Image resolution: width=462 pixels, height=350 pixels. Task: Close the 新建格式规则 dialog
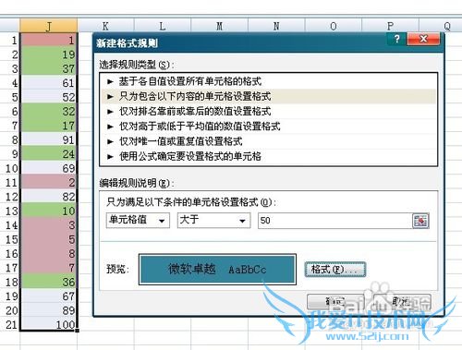tap(423, 39)
